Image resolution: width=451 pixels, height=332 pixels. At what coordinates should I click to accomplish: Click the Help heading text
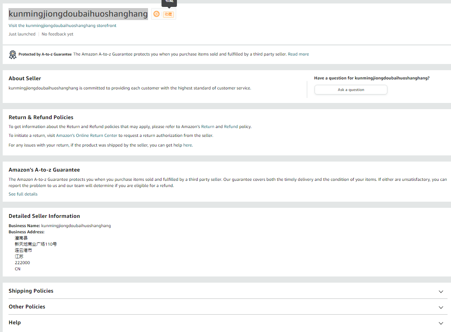[15, 322]
